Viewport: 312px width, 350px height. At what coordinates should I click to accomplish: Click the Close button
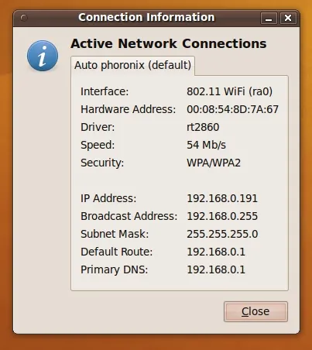click(255, 311)
